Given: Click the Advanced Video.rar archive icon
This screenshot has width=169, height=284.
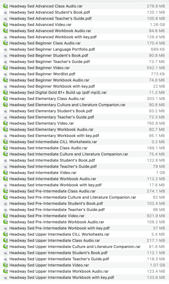Looking at the screenshot, I should pyautogui.click(x=5, y=25).
